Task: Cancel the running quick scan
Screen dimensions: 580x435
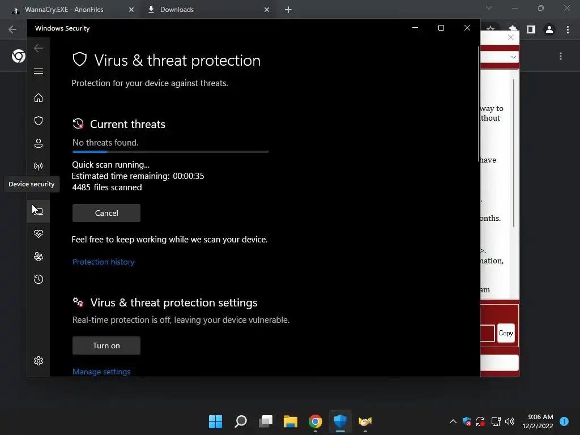Action: (x=106, y=213)
